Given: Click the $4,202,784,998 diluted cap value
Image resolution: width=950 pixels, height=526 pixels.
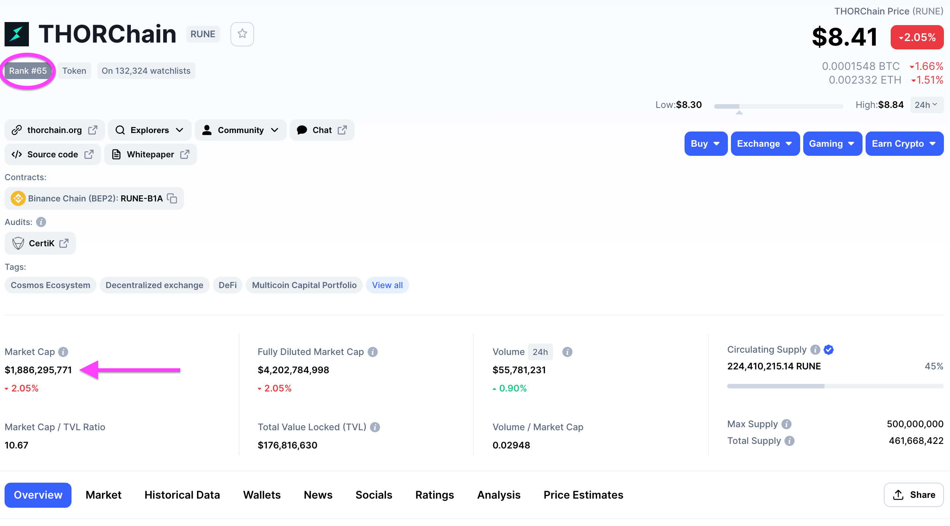Looking at the screenshot, I should tap(293, 370).
